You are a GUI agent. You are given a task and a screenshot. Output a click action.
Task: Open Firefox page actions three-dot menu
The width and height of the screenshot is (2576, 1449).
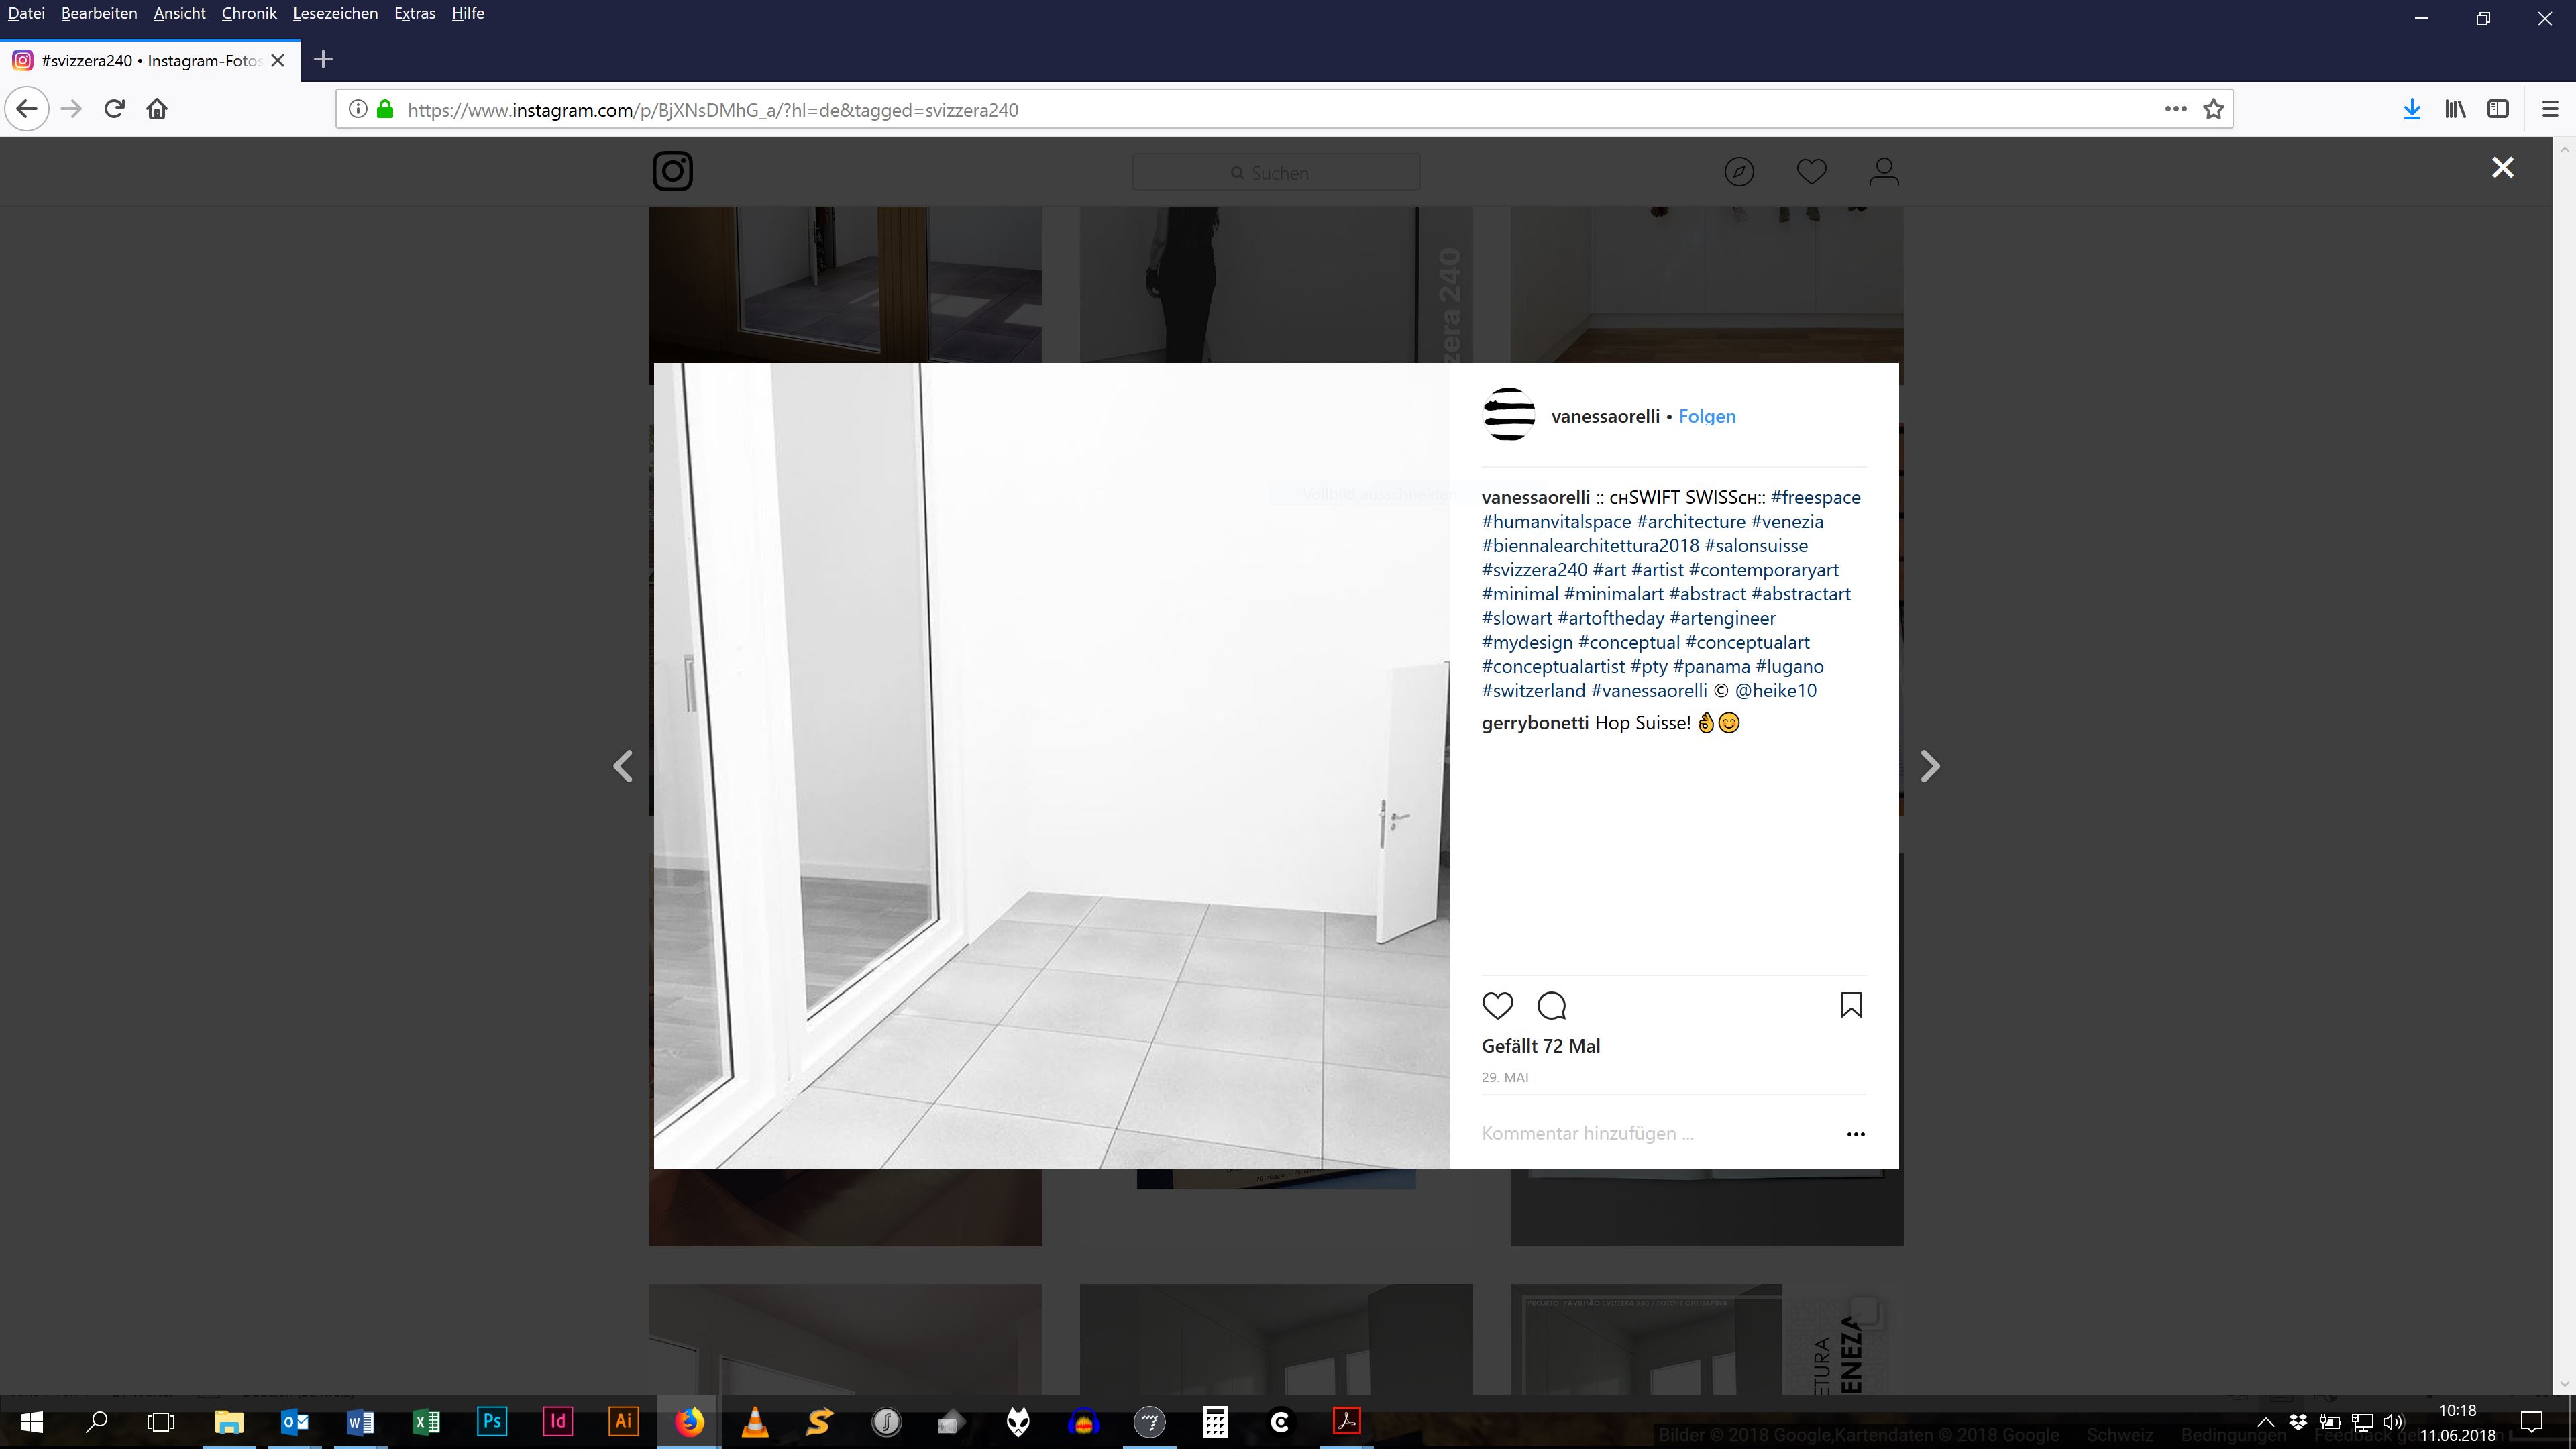[2175, 109]
